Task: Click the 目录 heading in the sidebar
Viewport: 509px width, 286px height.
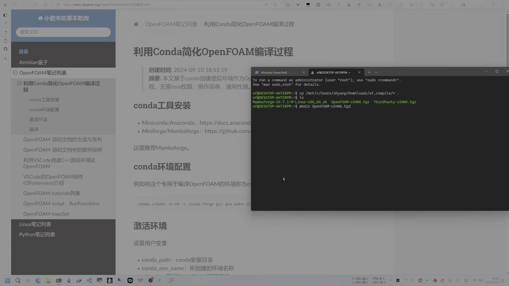Action: coord(24,52)
